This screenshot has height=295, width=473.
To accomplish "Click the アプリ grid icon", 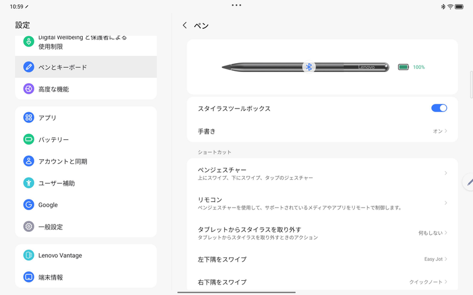I will click(28, 117).
